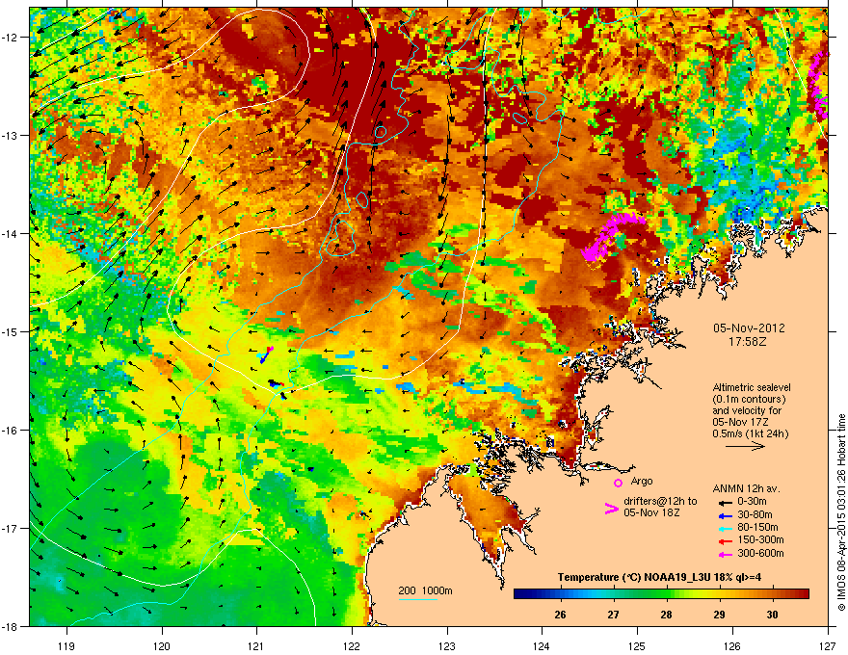The width and height of the screenshot is (848, 655).
Task: Click the Argo legend label
Action: 642,481
